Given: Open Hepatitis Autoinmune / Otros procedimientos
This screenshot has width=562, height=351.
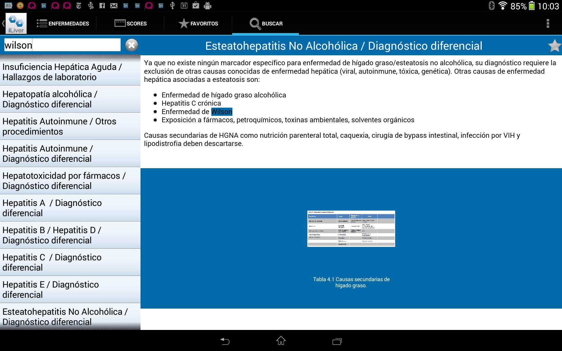Looking at the screenshot, I should pos(70,126).
